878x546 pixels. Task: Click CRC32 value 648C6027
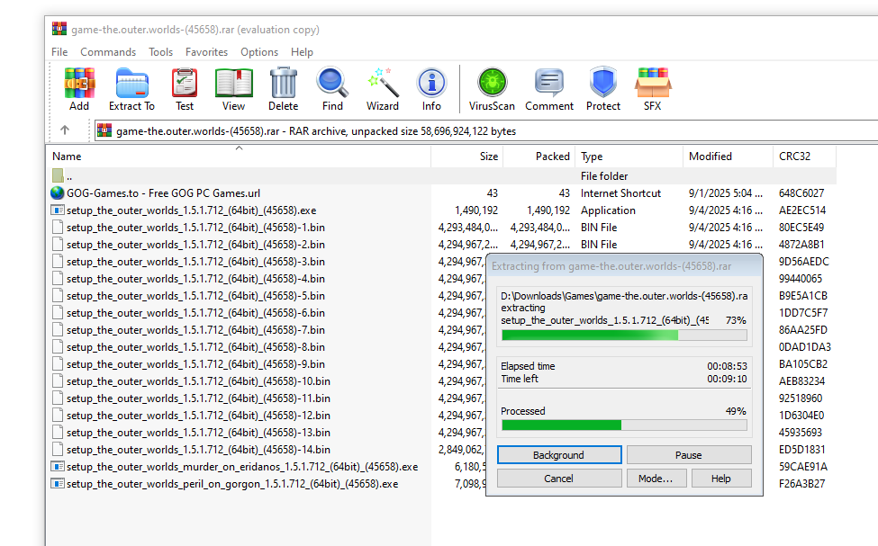pyautogui.click(x=801, y=193)
